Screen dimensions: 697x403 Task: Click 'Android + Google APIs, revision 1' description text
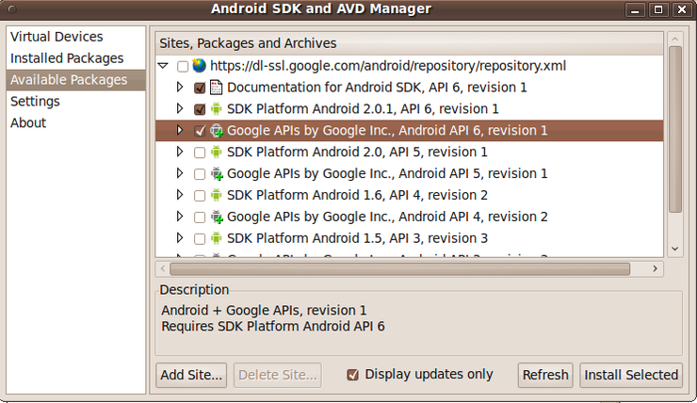264,310
